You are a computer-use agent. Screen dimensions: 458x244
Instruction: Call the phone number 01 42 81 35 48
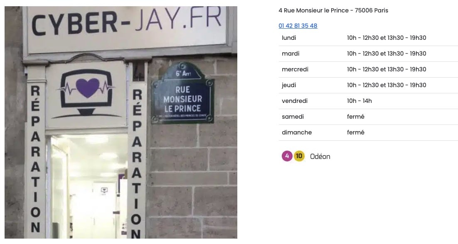(298, 26)
